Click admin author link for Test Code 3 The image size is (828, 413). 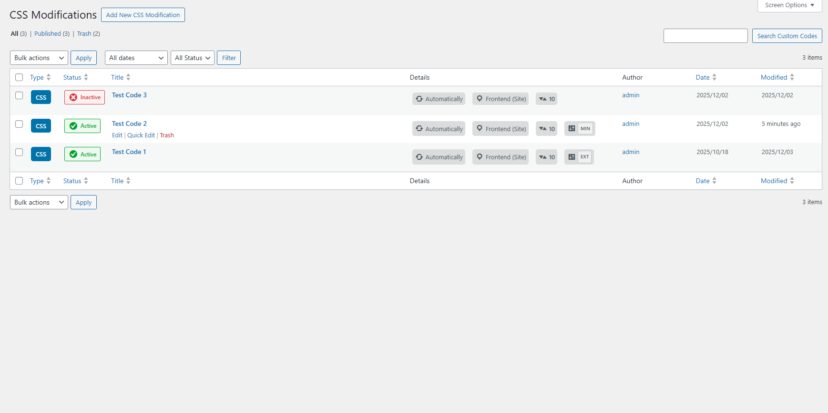click(631, 95)
